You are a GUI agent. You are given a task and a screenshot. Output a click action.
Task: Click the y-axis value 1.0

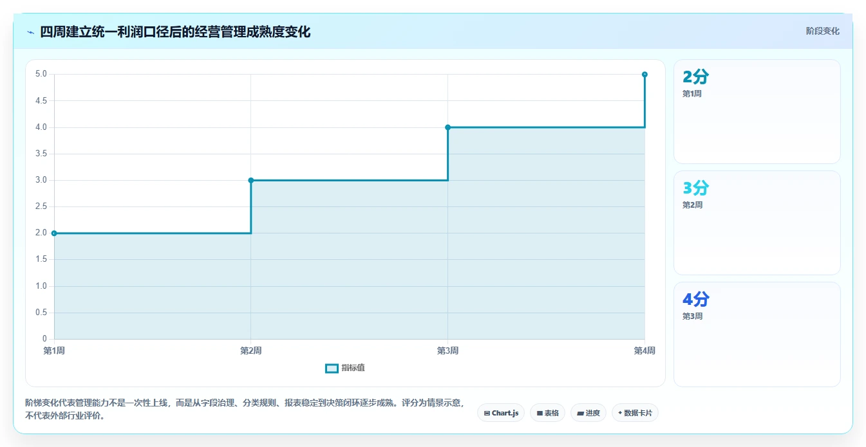tap(41, 286)
